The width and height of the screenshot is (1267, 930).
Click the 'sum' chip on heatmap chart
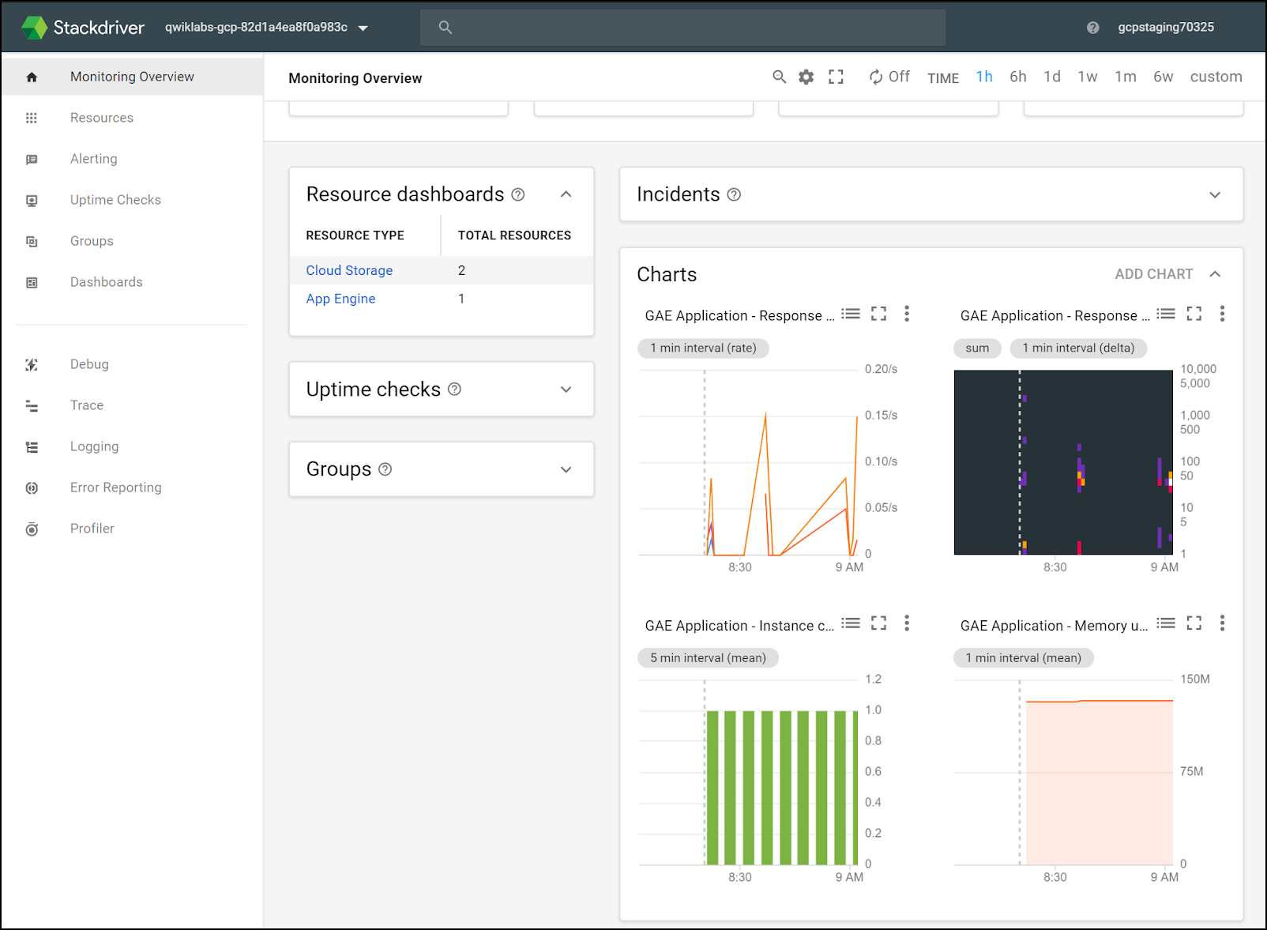pyautogui.click(x=977, y=348)
